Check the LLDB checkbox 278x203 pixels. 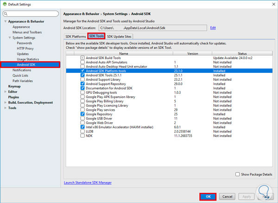(x=82, y=131)
